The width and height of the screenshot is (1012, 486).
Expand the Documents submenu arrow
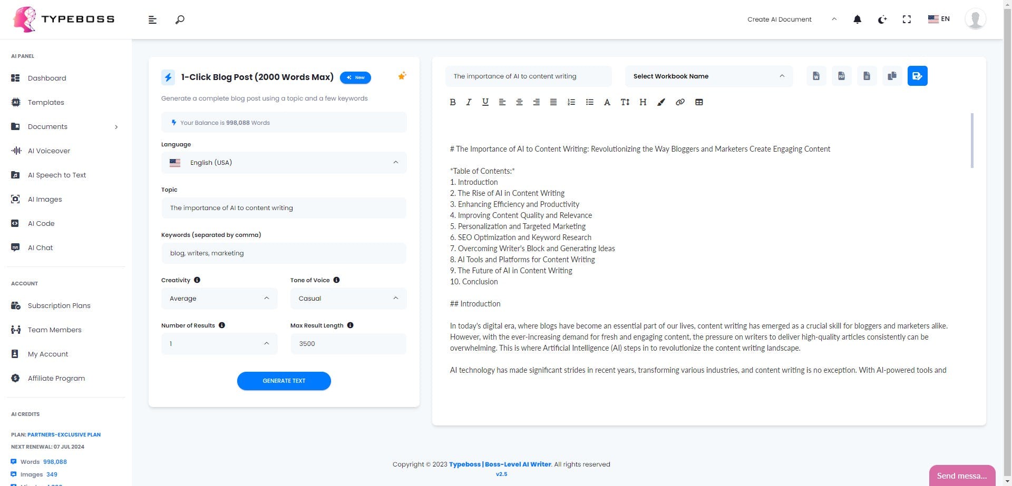[116, 127]
